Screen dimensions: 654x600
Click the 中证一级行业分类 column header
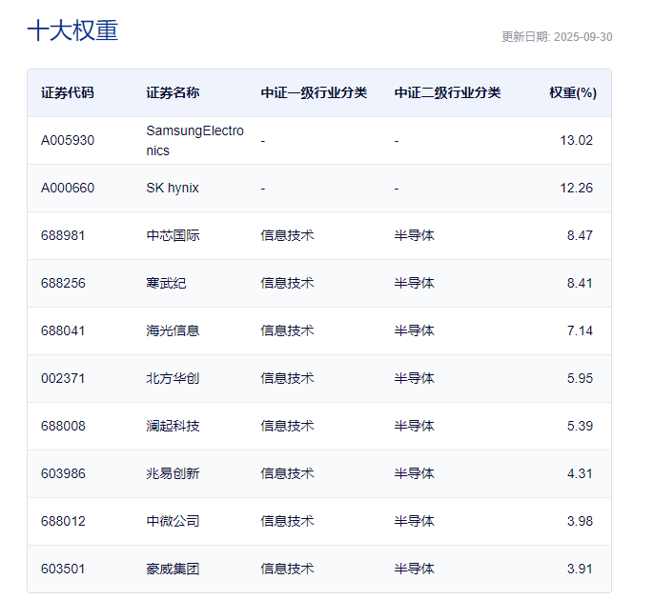point(314,92)
